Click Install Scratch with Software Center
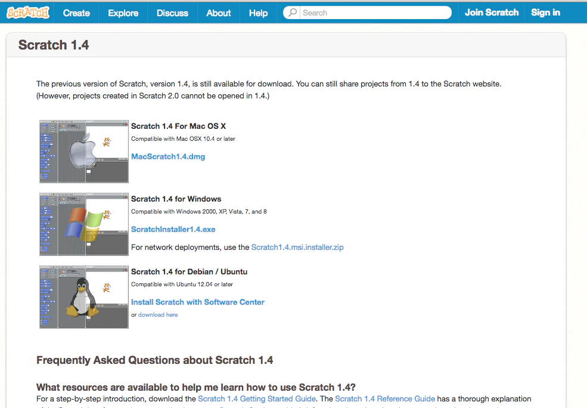 198,302
